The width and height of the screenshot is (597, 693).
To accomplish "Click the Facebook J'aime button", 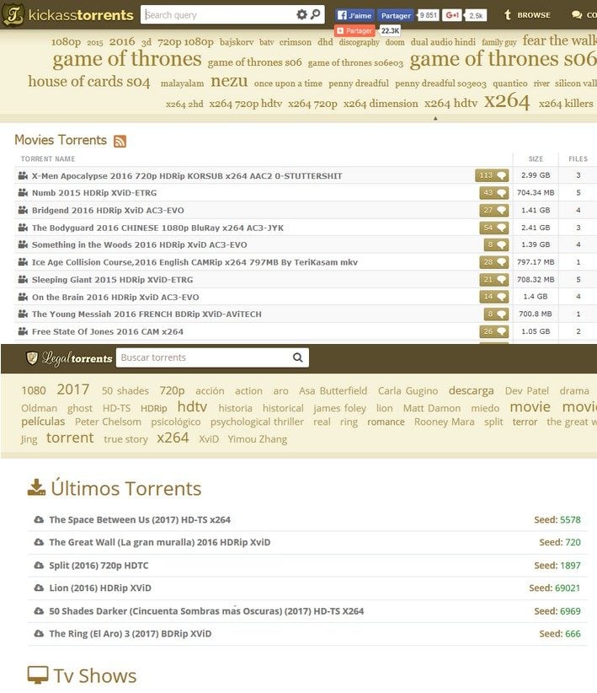I will pos(354,15).
